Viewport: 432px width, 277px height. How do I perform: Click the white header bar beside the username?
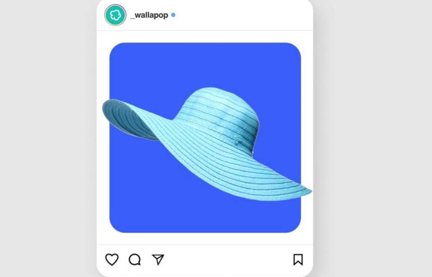[243, 15]
